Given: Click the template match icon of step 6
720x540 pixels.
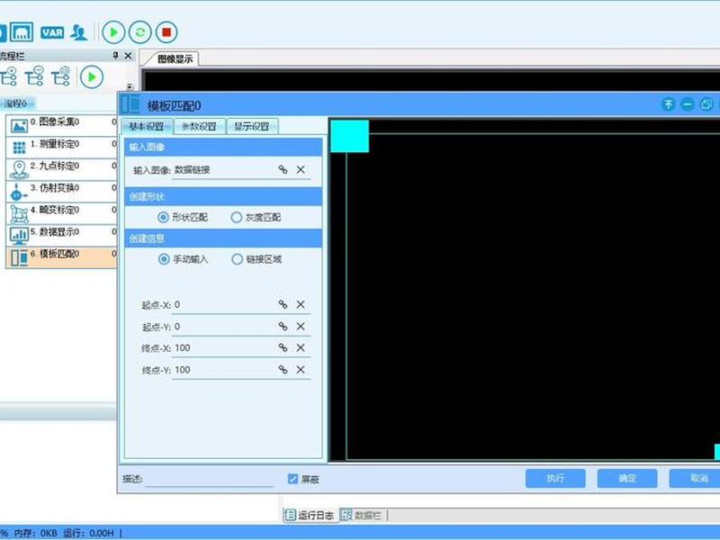Looking at the screenshot, I should (19, 257).
